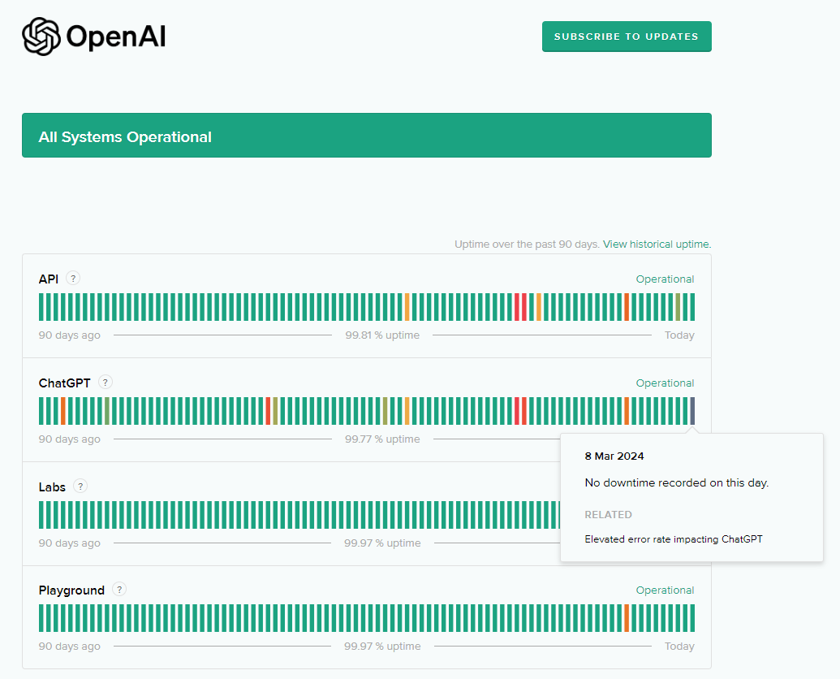
Task: Click the All Systems Operational banner
Action: coord(366,135)
